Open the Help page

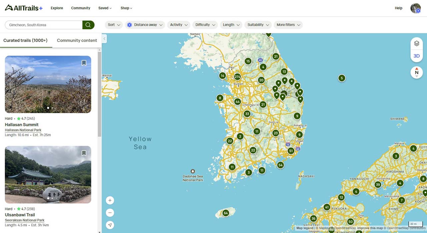click(399, 8)
